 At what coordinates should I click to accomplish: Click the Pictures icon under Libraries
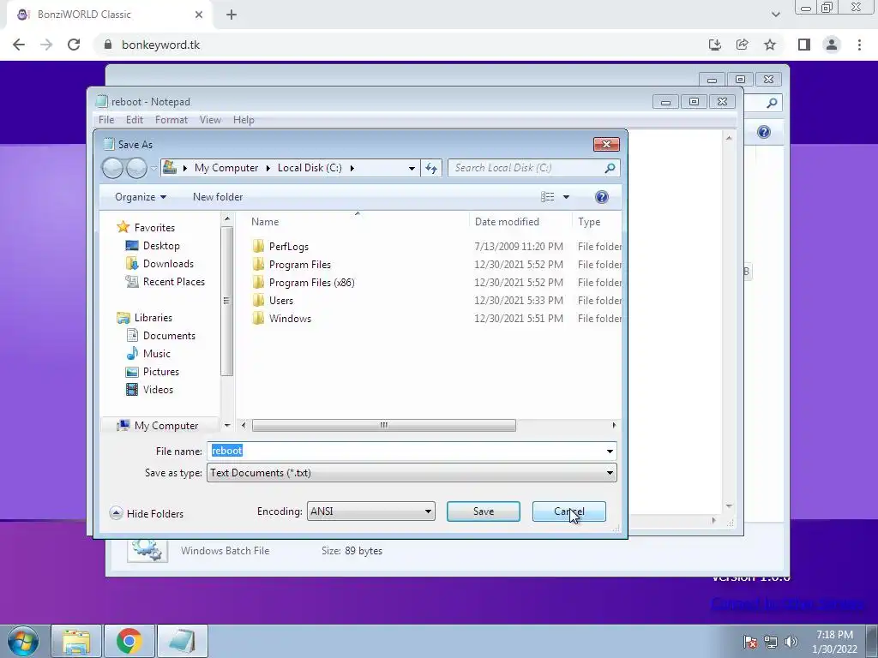pyautogui.click(x=131, y=372)
